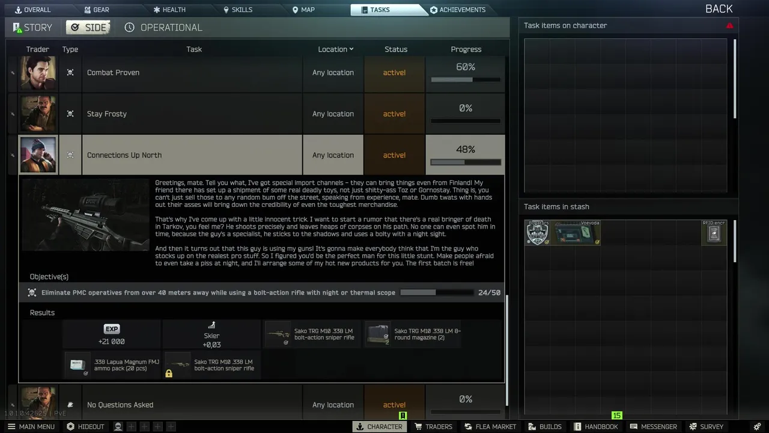Screen dimensions: 769x433
Task: Go to the Skills tab
Action: pos(237,10)
